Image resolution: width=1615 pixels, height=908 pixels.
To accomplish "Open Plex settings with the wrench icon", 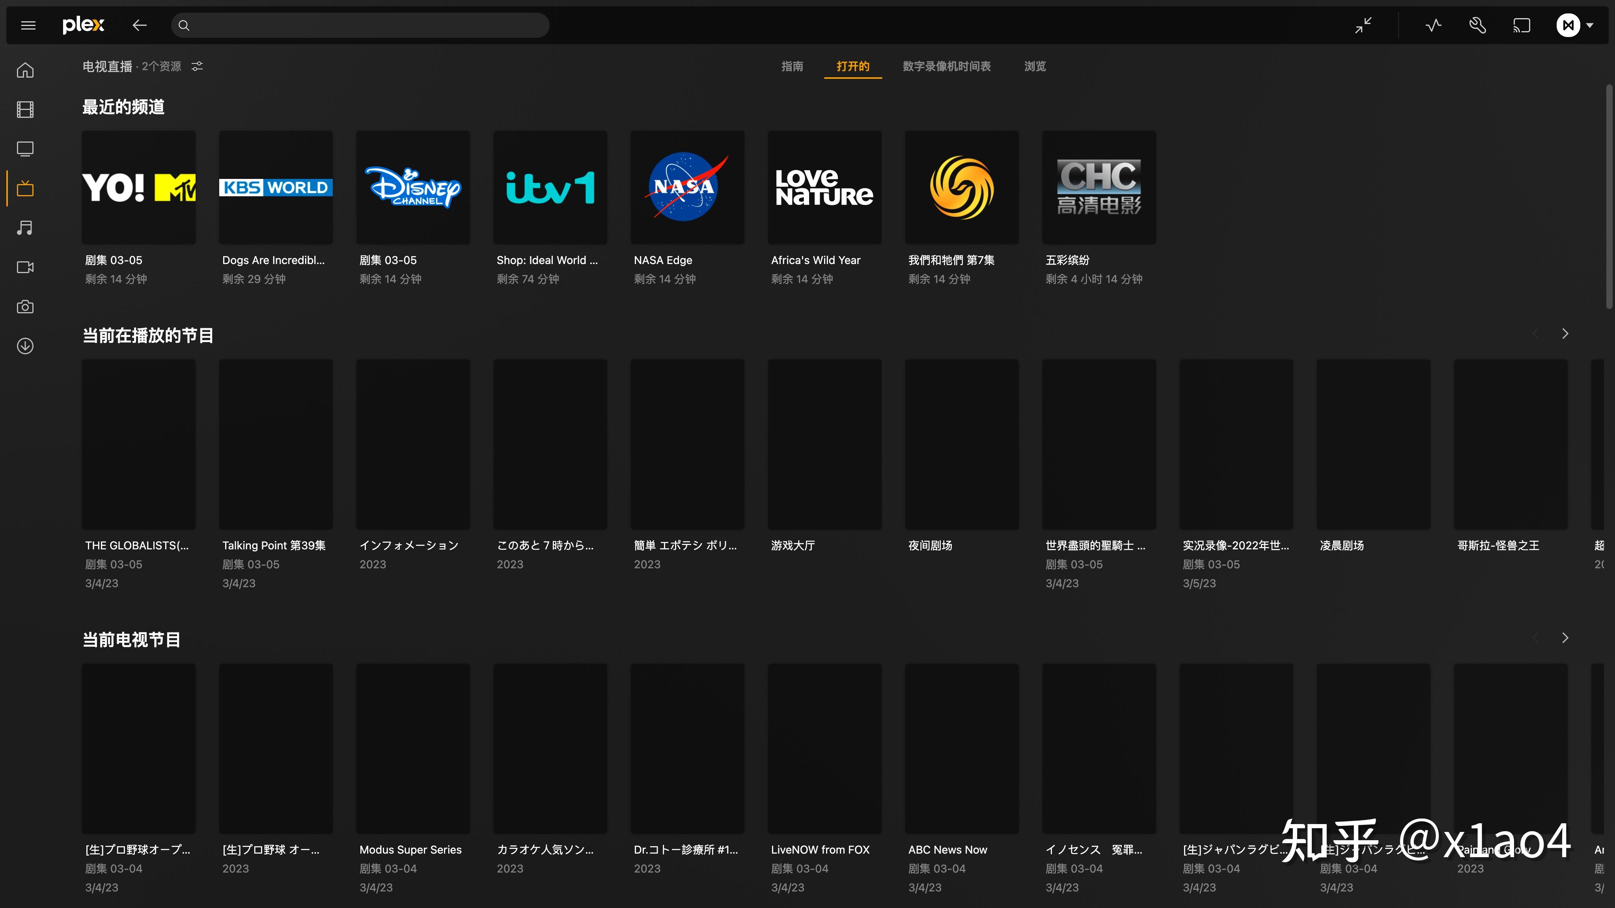I will tap(1477, 25).
